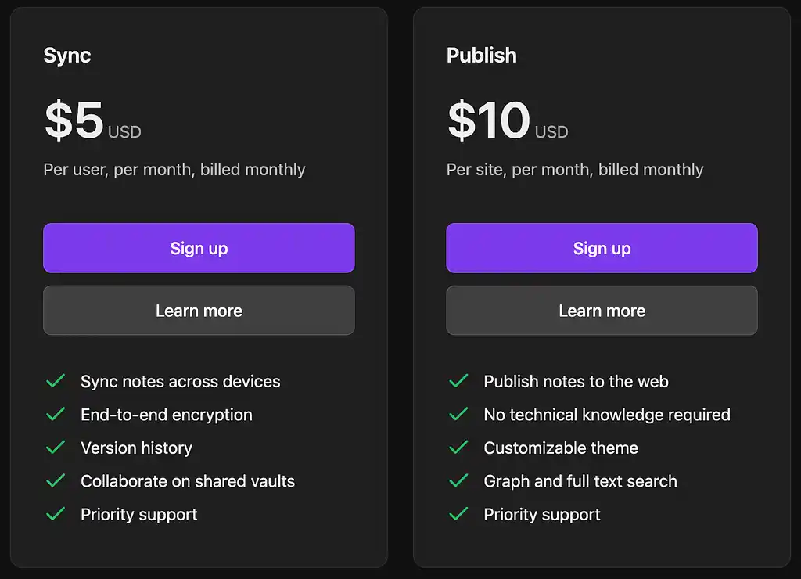Screen dimensions: 801x579
Task: Sign up for the Publish plan
Action: click(602, 248)
